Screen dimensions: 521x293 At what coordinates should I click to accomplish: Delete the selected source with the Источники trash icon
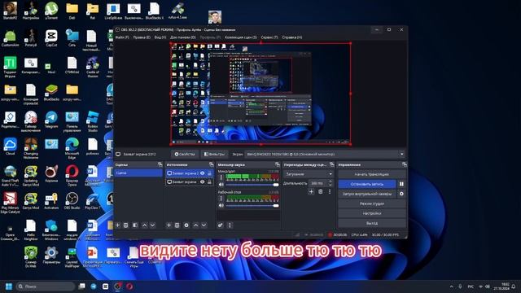pyautogui.click(x=177, y=225)
